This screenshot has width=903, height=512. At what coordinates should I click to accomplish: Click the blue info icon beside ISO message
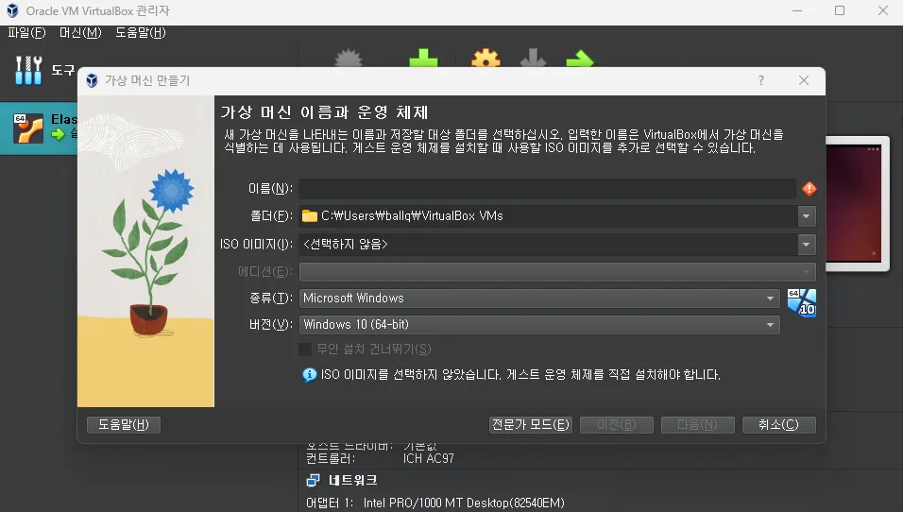(x=309, y=375)
